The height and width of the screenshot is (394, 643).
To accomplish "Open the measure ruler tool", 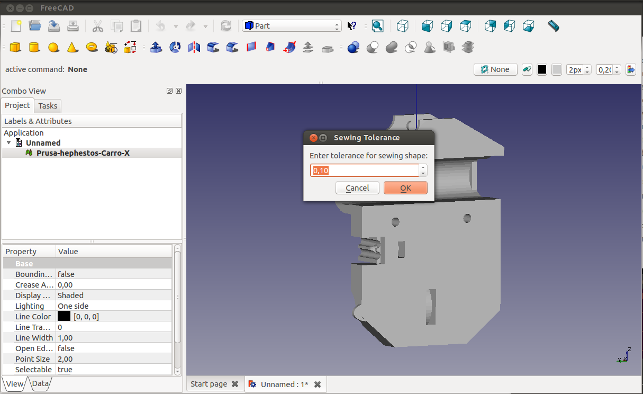I will pyautogui.click(x=553, y=26).
